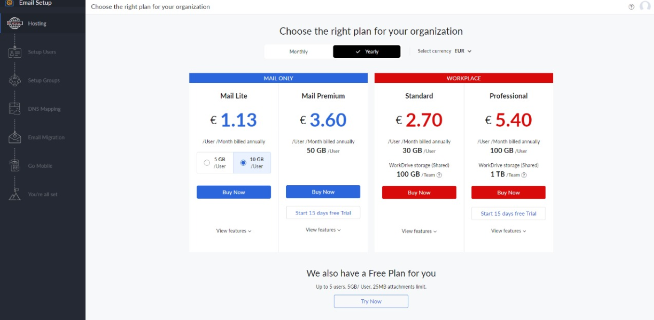Expand View features under Mail Lite
The image size is (654, 320).
pos(234,231)
